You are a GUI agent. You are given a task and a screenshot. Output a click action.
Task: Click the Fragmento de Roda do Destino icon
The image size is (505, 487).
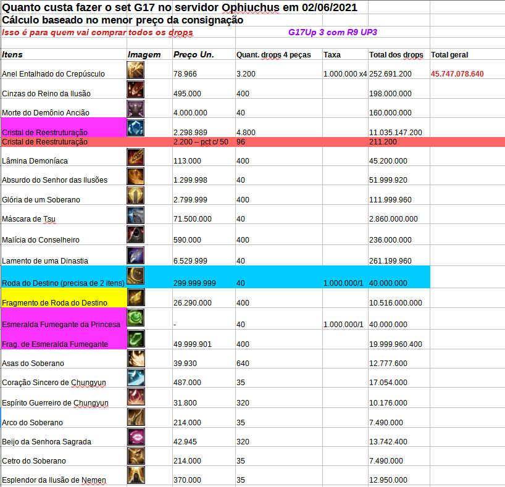click(x=136, y=297)
